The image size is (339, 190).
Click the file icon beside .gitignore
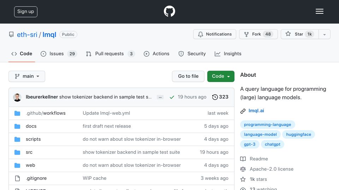coord(17,178)
